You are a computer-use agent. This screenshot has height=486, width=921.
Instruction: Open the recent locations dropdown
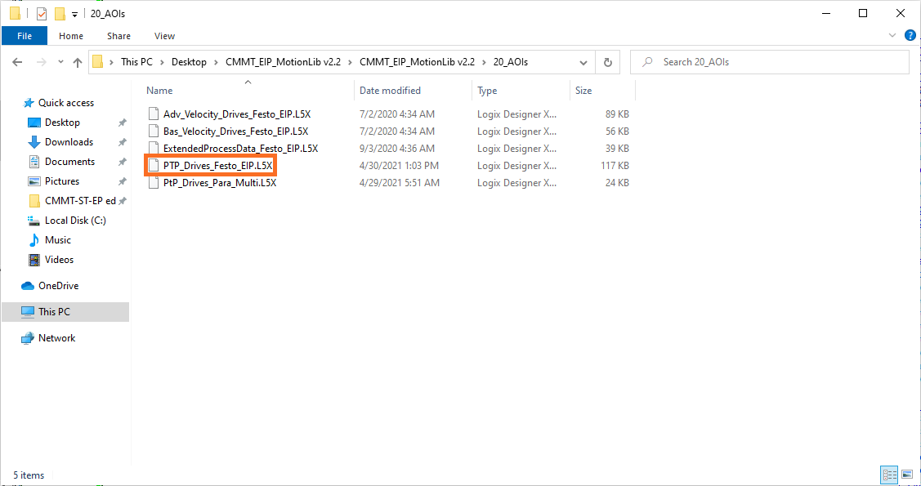coord(60,61)
